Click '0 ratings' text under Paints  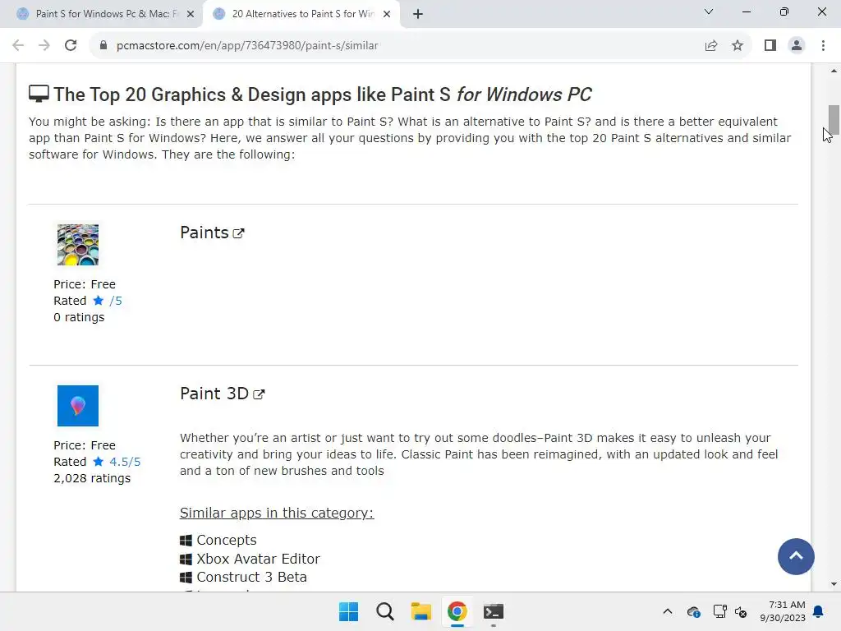(79, 317)
